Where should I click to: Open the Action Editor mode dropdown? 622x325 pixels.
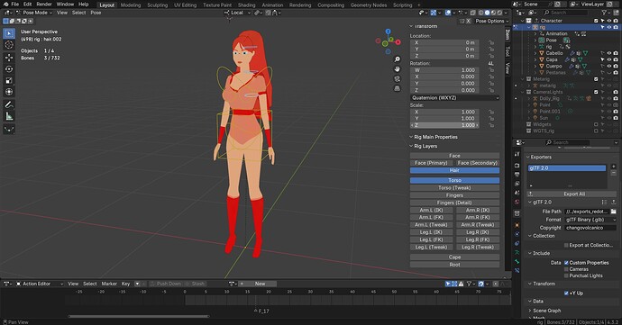click(x=40, y=284)
